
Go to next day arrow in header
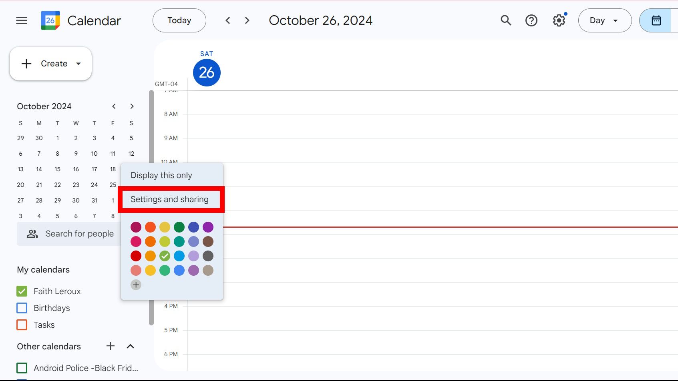tap(247, 20)
